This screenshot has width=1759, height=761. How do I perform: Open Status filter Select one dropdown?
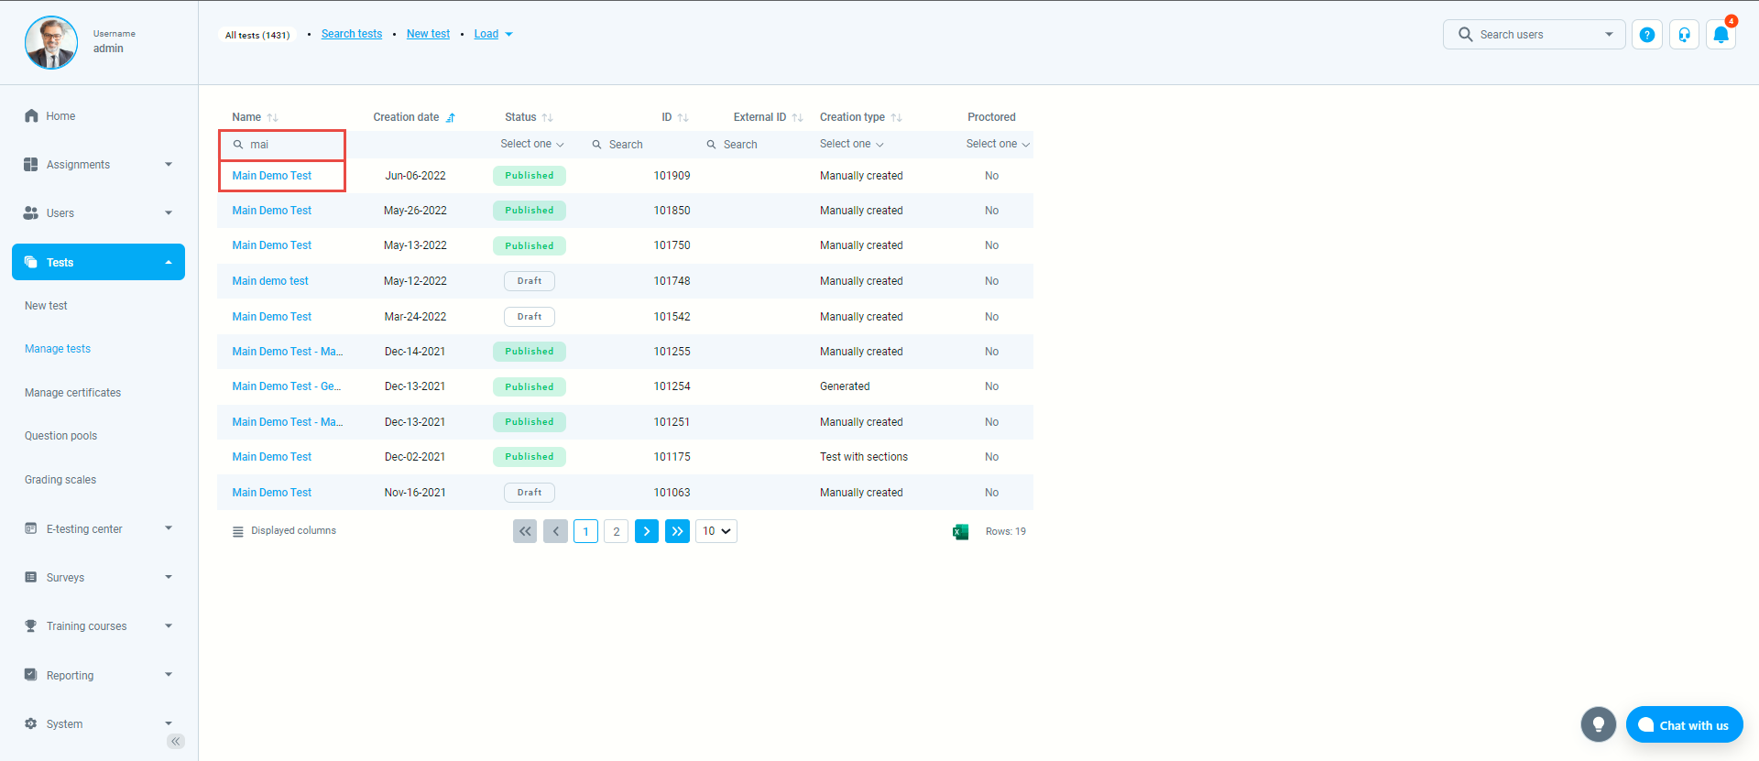pyautogui.click(x=532, y=144)
